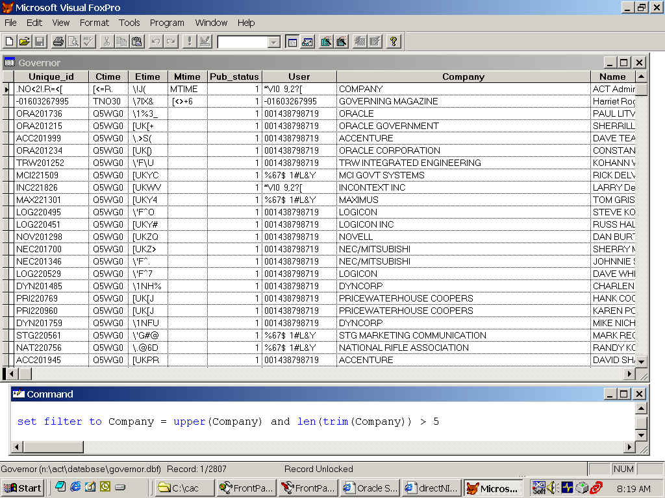Viewport: 665px width, 498px height.
Task: Select the NATIONAL RIFLE ASSOCIATION cell
Action: tap(464, 348)
